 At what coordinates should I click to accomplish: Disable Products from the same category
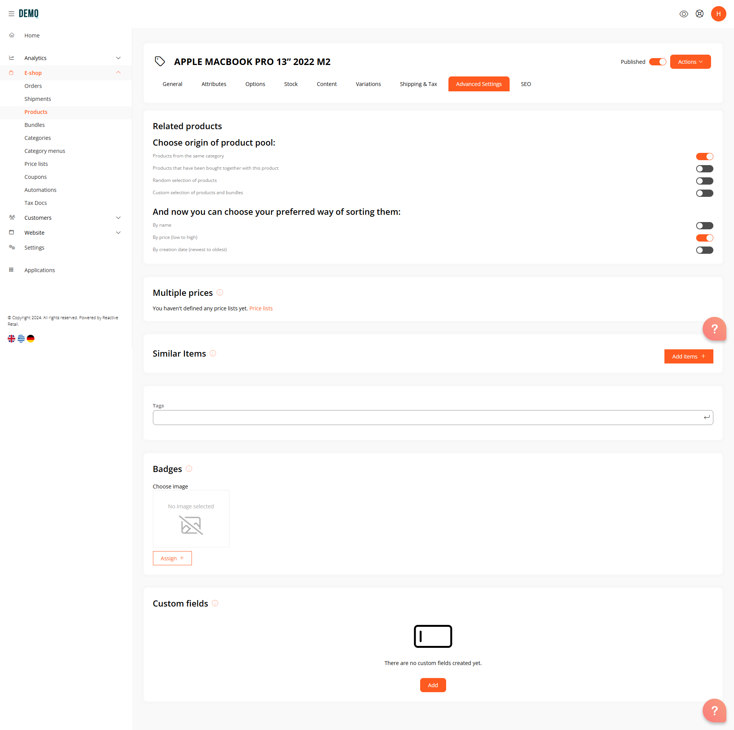click(x=705, y=156)
